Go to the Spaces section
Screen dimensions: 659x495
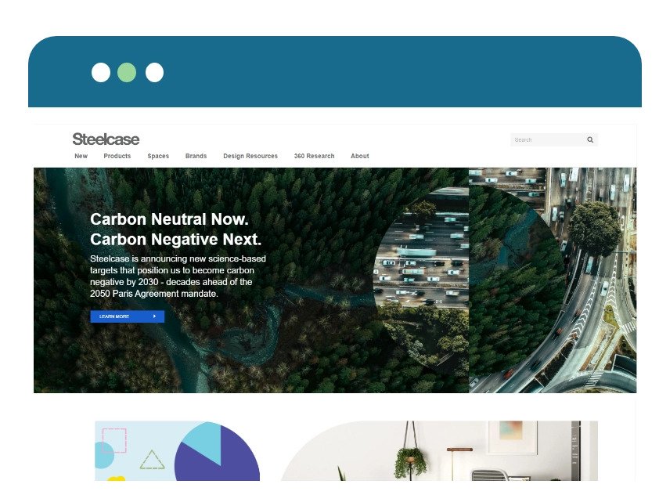158,156
